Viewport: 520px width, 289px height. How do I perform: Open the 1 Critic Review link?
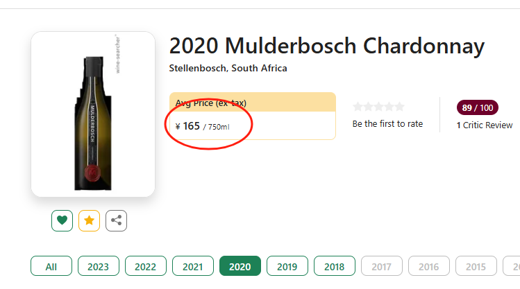(x=485, y=125)
